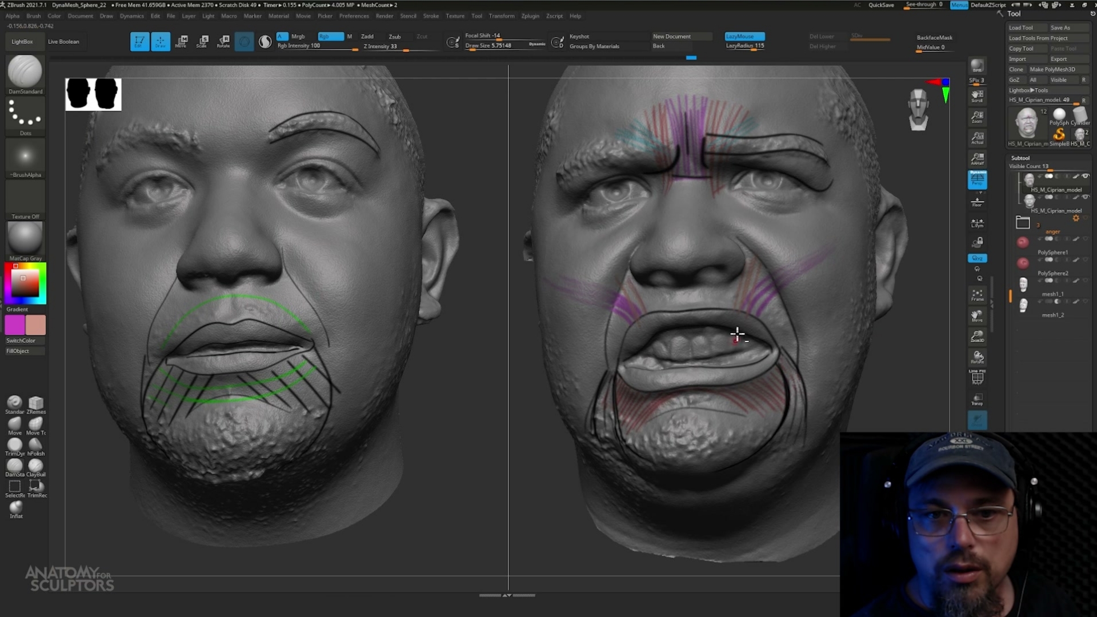Viewport: 1097px width, 617px height.
Task: Toggle the Rgb paint mode
Action: (x=330, y=37)
